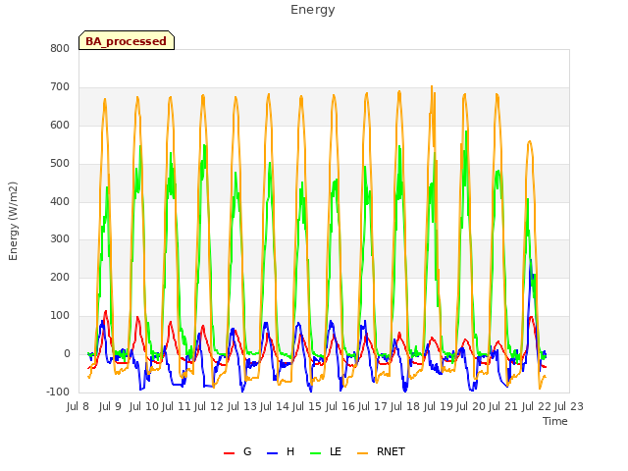
Task: Click the 800 y-axis tick label
Action: tap(60, 48)
